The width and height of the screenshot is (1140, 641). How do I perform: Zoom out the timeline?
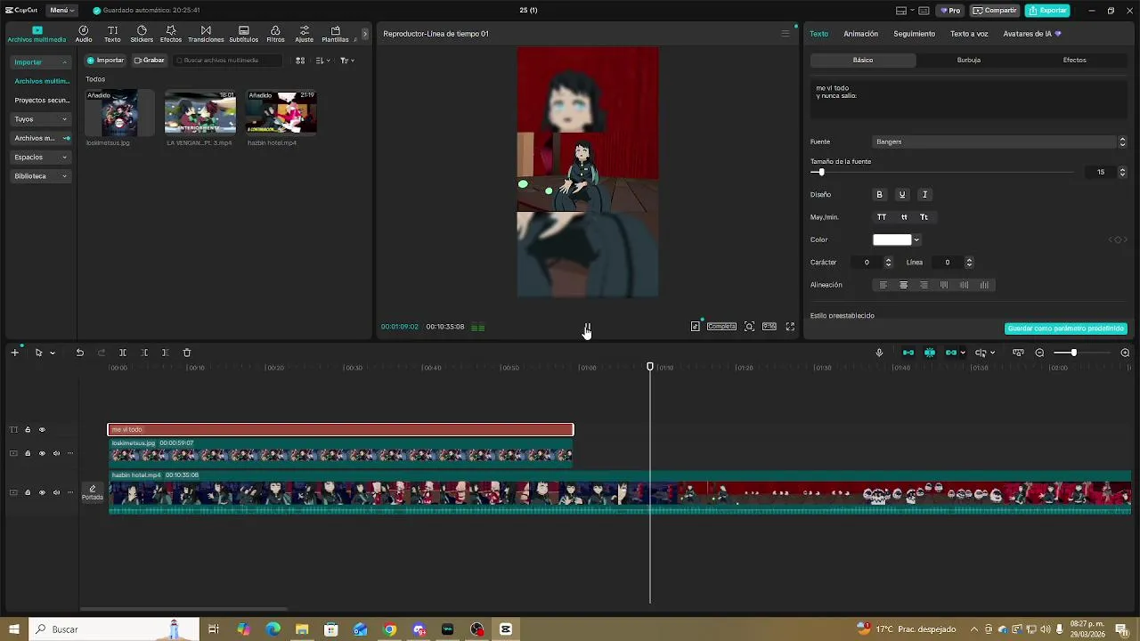tap(1039, 353)
